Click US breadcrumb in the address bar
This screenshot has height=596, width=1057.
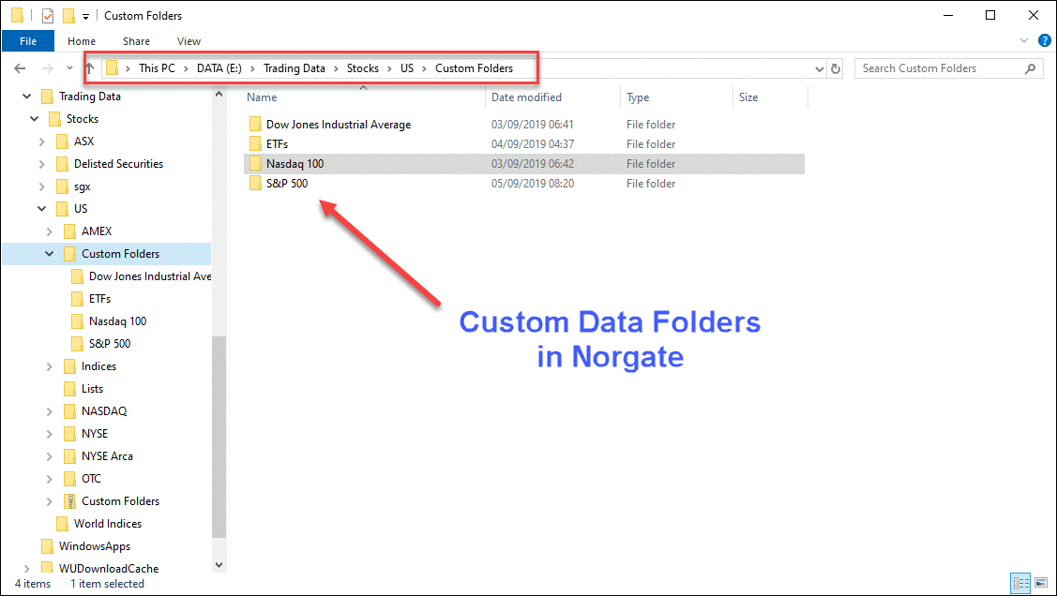(407, 68)
